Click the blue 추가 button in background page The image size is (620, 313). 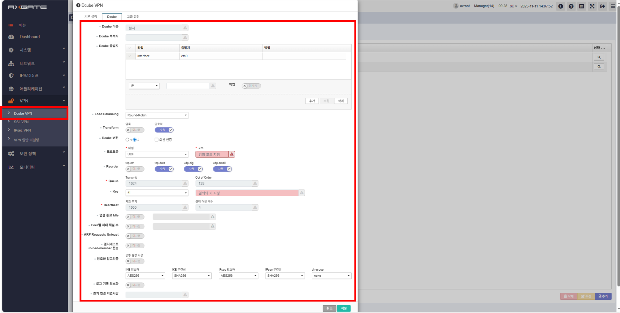603,296
